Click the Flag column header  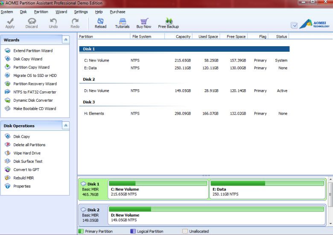(258, 37)
